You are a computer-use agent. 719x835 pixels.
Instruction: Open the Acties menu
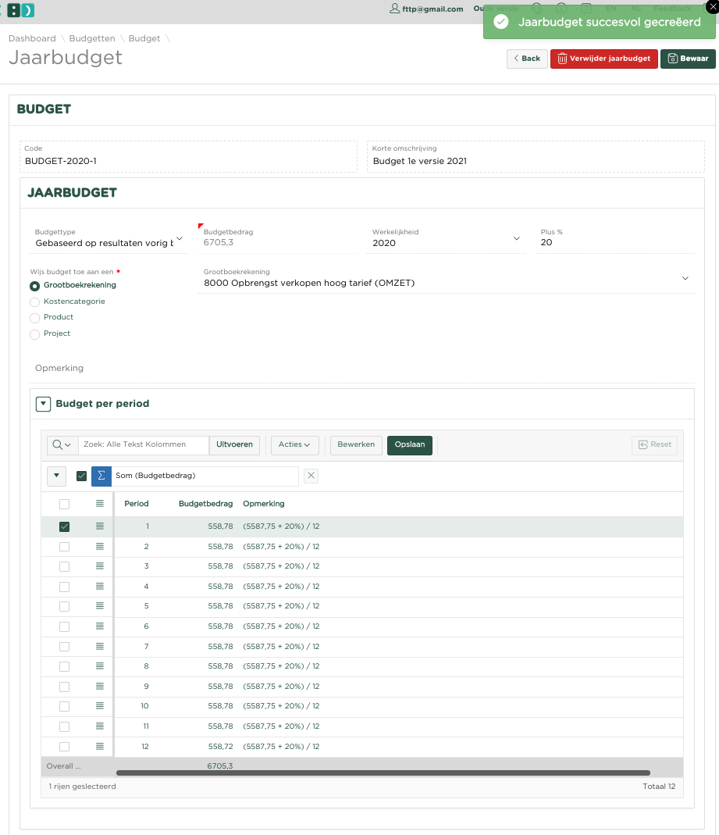pos(294,444)
